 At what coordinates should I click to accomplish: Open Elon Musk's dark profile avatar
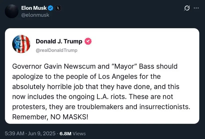point(12,11)
